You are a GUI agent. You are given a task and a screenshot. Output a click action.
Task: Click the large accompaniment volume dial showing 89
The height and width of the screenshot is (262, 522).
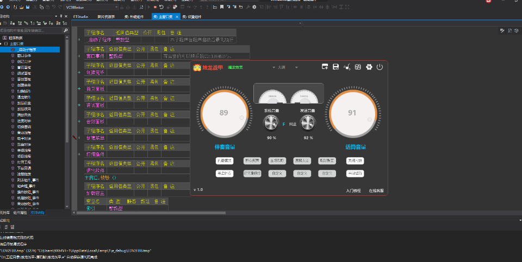223,113
